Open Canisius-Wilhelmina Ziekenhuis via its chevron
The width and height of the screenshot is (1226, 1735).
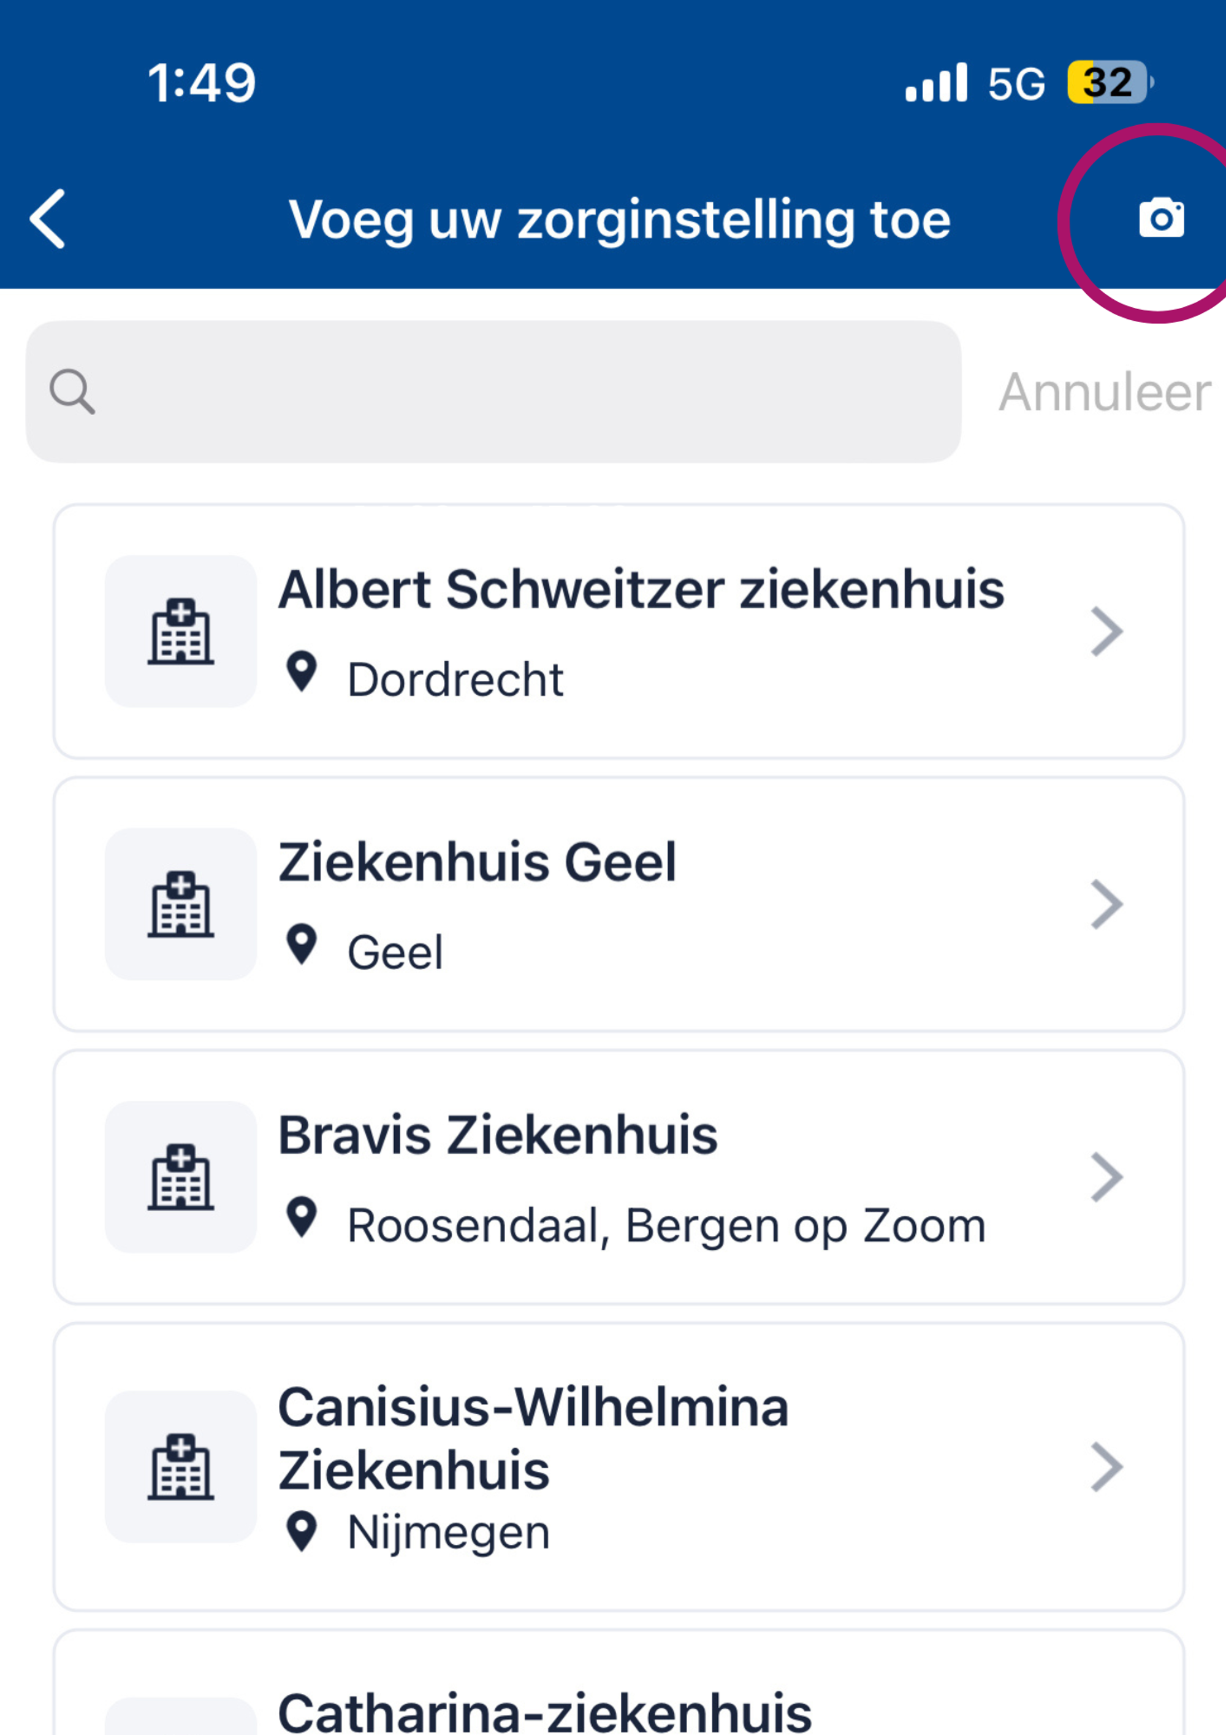pyautogui.click(x=1106, y=1467)
